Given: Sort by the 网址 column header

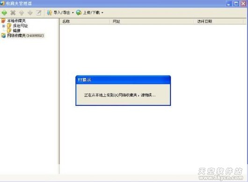Looking at the screenshot, I should [x=152, y=22].
